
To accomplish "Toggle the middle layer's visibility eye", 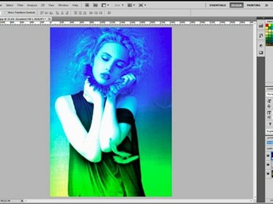I will [268, 165].
